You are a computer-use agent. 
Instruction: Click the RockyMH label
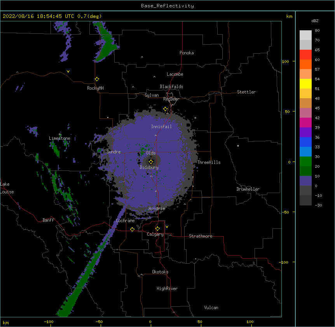pyautogui.click(x=95, y=88)
